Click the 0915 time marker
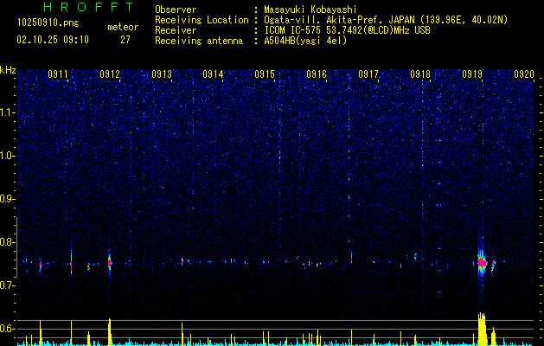The height and width of the screenshot is (346, 544). (x=265, y=74)
